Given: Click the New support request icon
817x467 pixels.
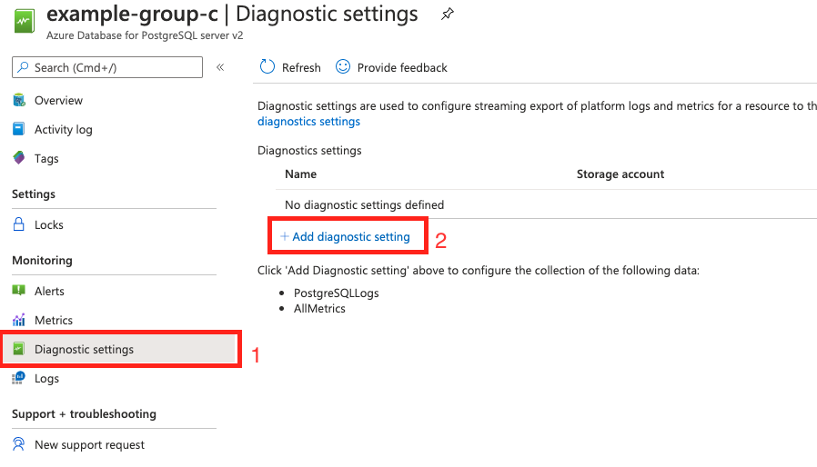Looking at the screenshot, I should click(x=19, y=444).
